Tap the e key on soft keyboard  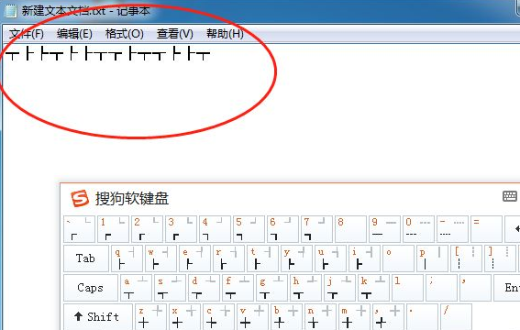tap(194, 258)
